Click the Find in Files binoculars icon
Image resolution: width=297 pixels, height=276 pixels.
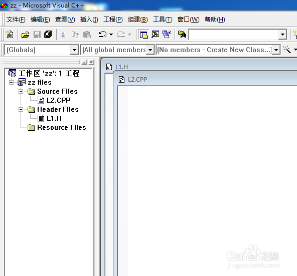[x=182, y=35]
